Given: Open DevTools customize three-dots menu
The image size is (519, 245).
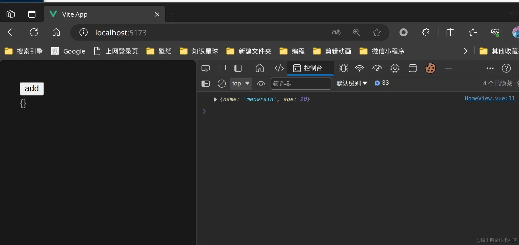Looking at the screenshot, I should (x=490, y=68).
